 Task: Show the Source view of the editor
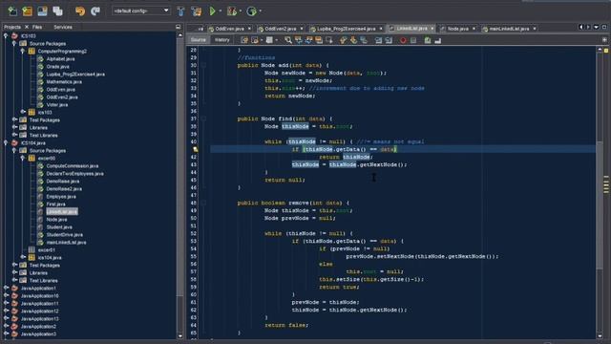pyautogui.click(x=198, y=40)
